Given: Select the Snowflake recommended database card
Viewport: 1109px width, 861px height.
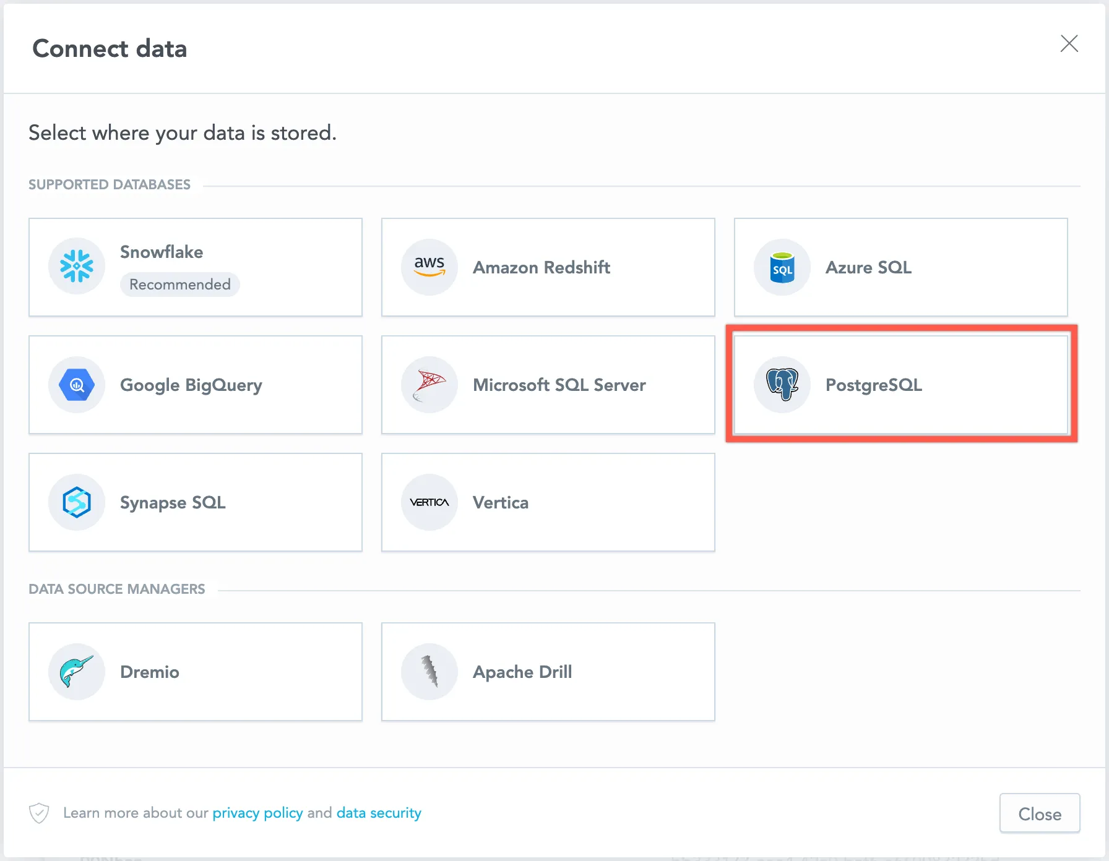Looking at the screenshot, I should pyautogui.click(x=196, y=267).
